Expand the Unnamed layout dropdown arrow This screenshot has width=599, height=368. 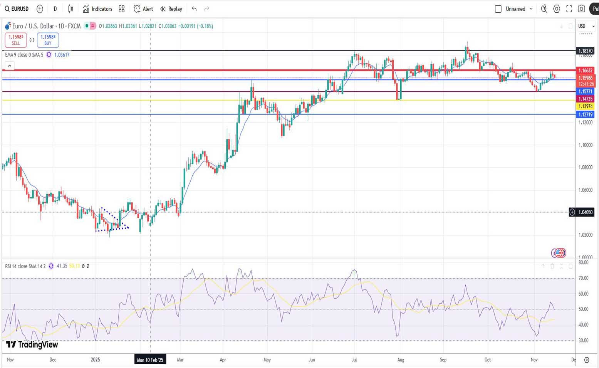[x=531, y=9]
